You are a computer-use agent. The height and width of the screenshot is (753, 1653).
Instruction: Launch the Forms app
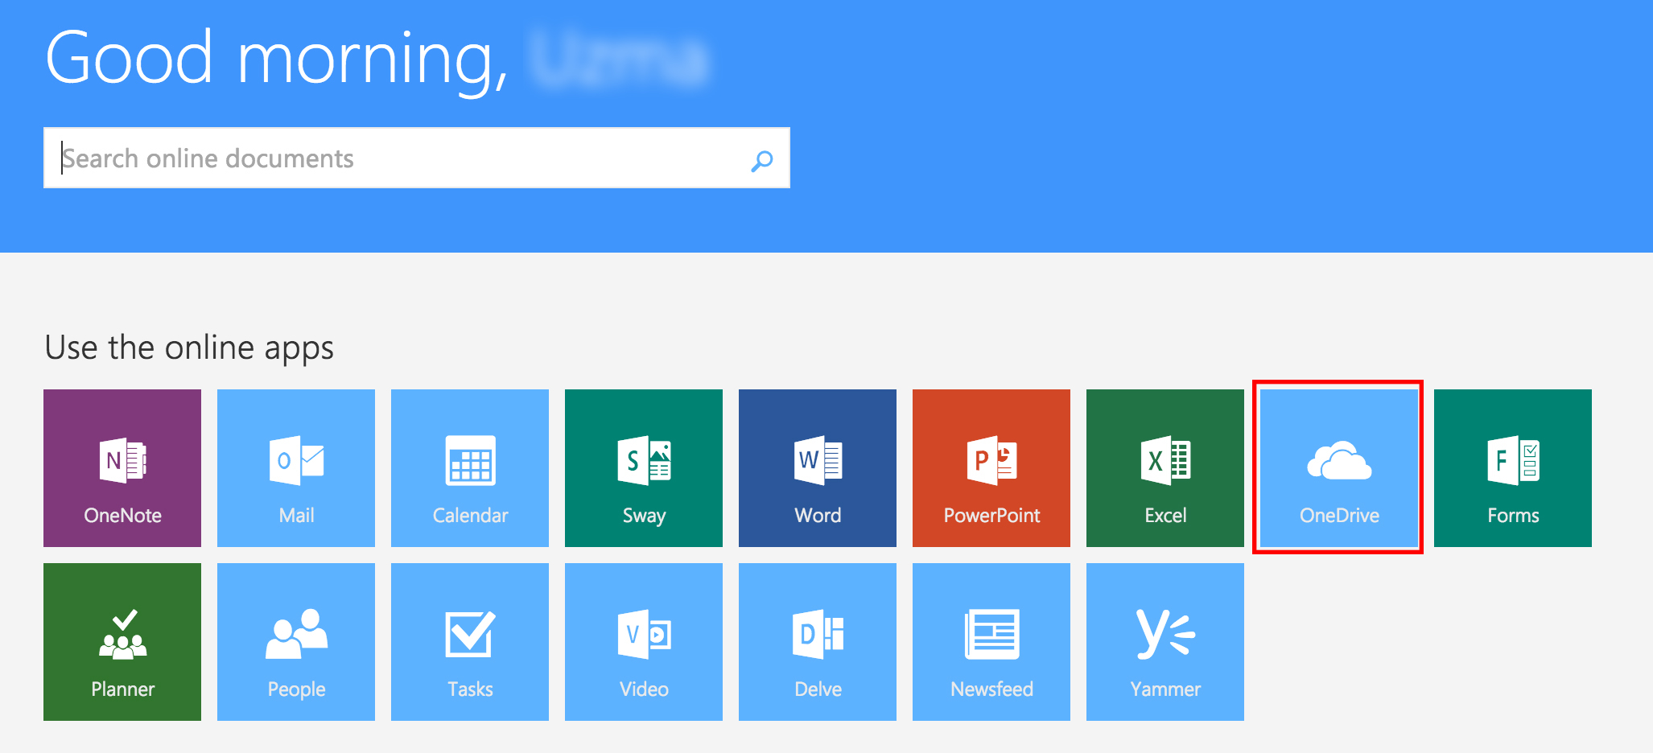[1513, 468]
